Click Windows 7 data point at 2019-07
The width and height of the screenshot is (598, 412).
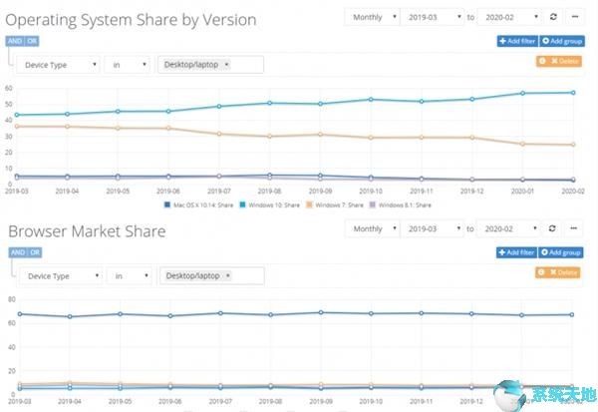[219, 134]
